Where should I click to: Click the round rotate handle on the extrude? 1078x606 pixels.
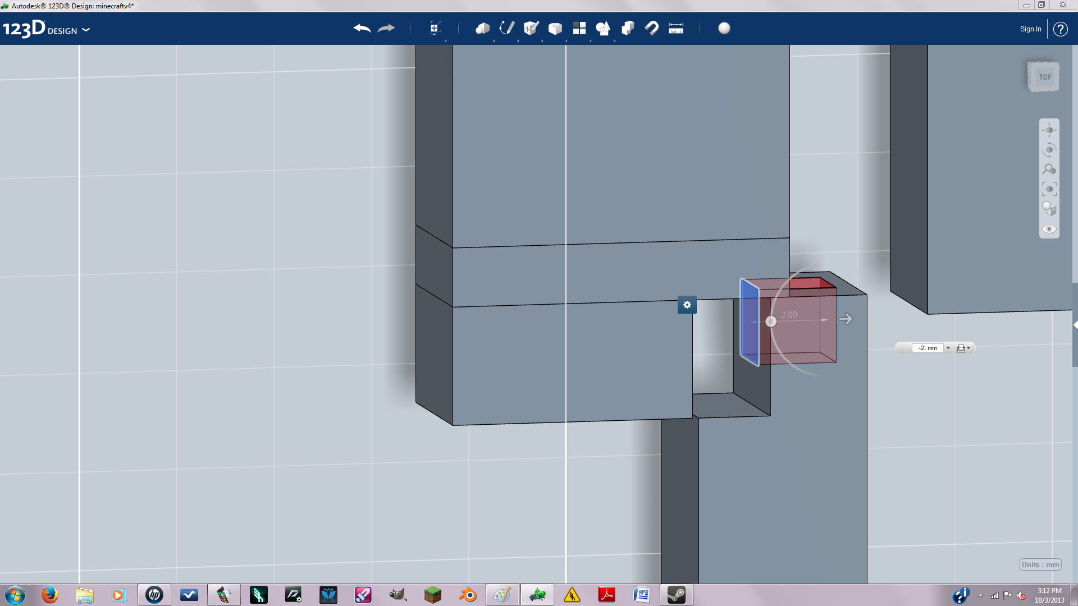[x=771, y=321]
